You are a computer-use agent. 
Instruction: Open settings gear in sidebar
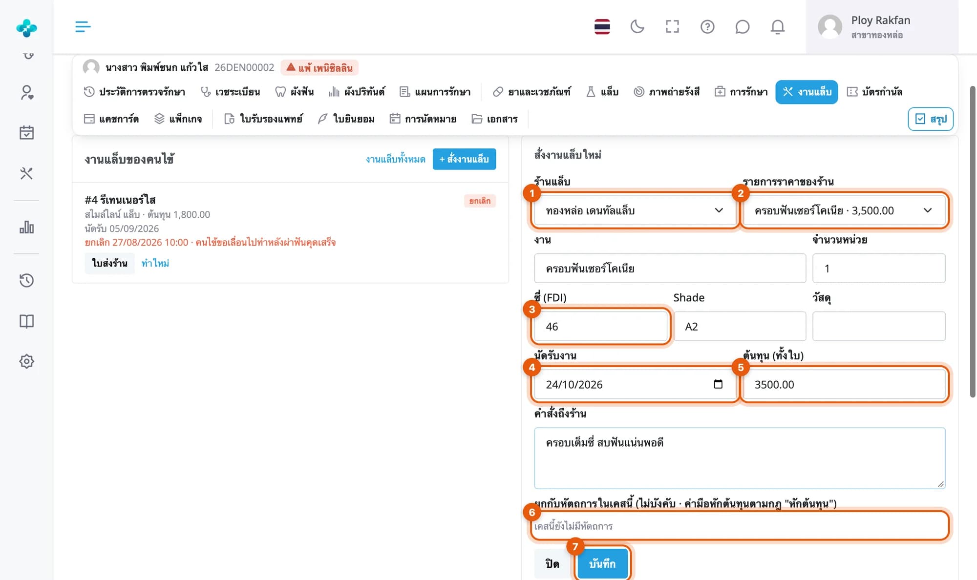tap(26, 361)
